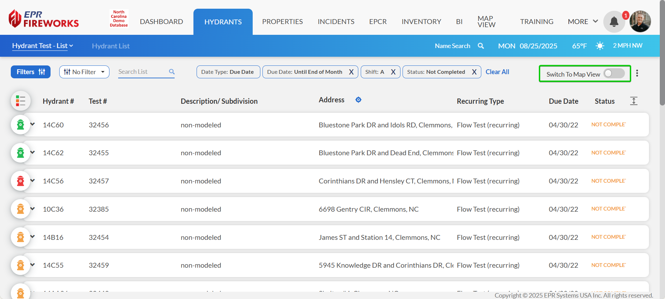The height and width of the screenshot is (299, 665).
Task: Remove the Shift: A filter chip
Action: coord(393,72)
